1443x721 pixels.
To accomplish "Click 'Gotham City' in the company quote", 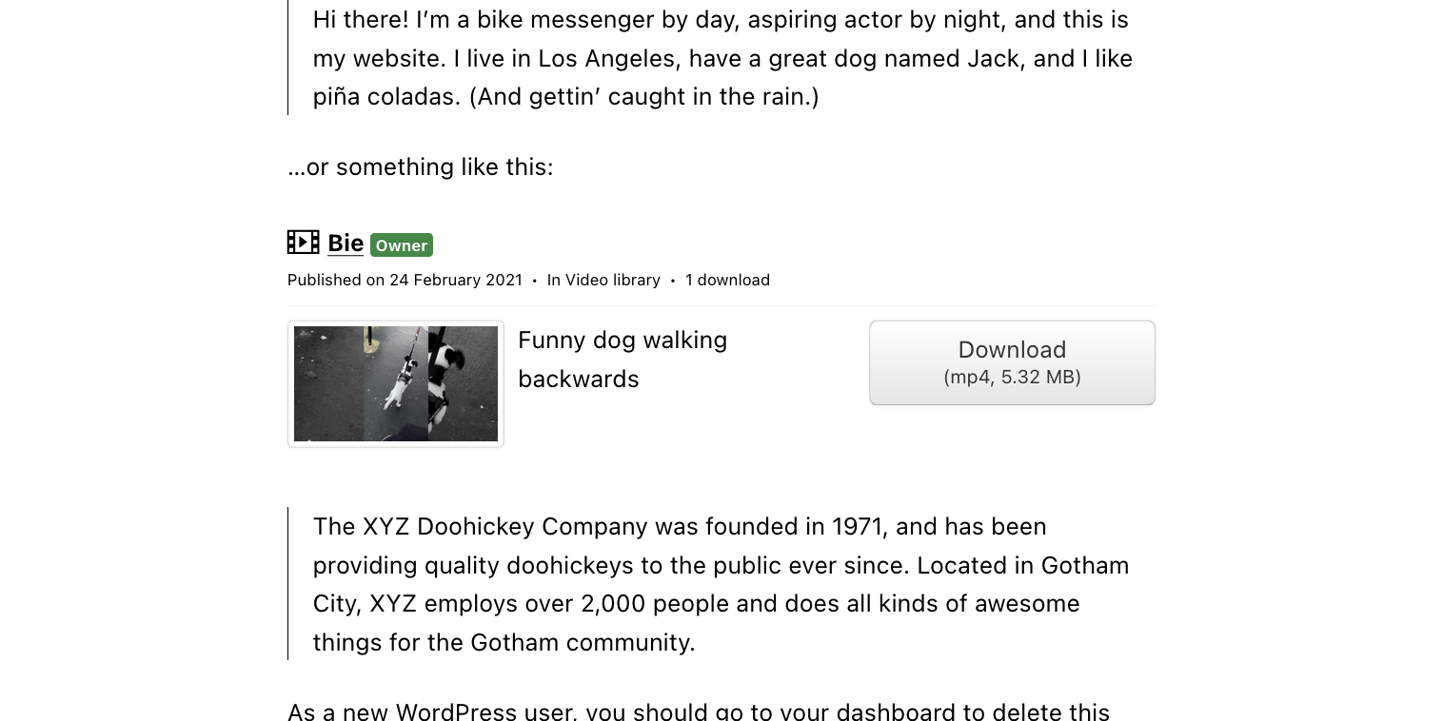I will click(721, 584).
